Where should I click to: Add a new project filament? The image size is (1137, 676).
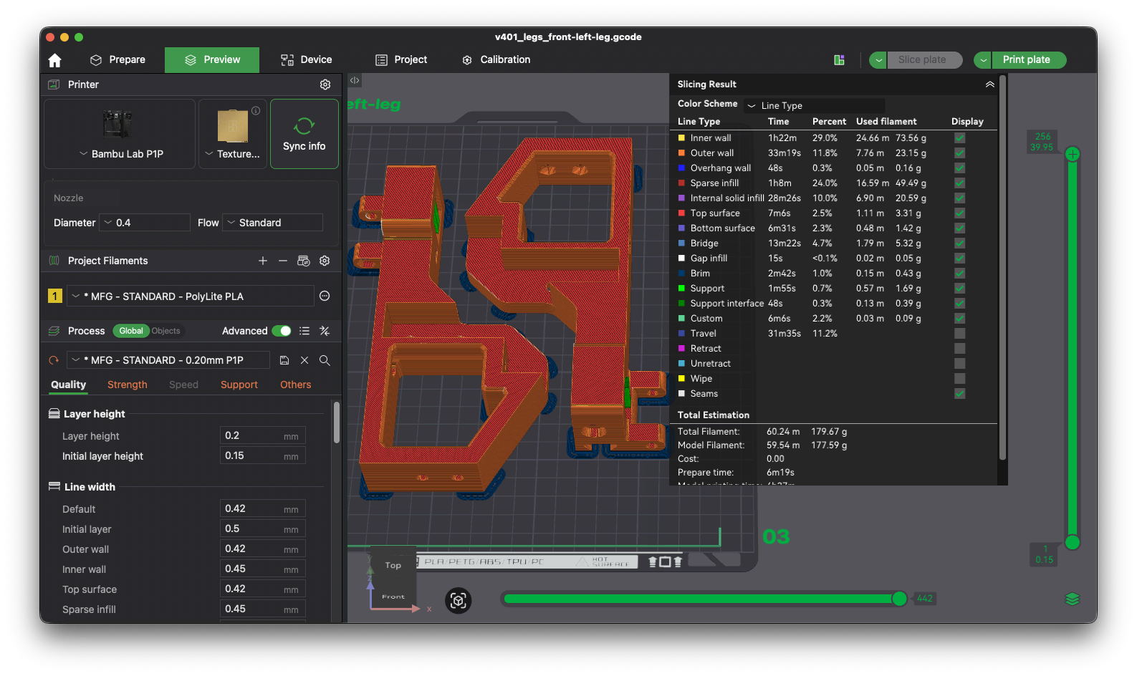(x=263, y=261)
